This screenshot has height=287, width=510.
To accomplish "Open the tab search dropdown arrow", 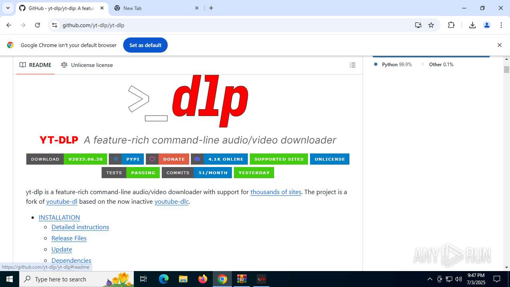I will [x=8, y=8].
